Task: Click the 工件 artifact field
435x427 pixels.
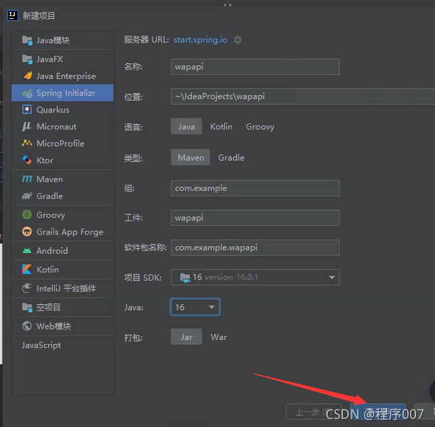Action: 255,218
